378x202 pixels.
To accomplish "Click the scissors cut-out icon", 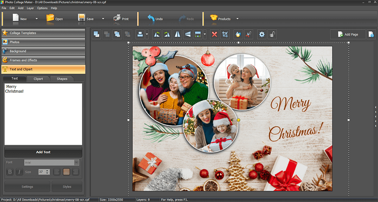I will pyautogui.click(x=248, y=35).
